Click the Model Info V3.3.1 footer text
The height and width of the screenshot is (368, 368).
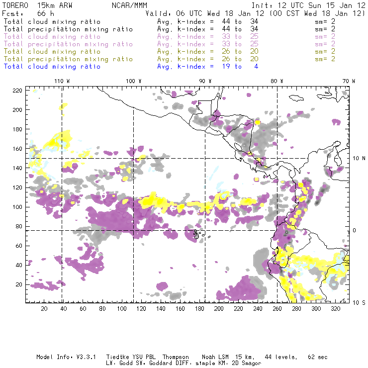click(66, 357)
